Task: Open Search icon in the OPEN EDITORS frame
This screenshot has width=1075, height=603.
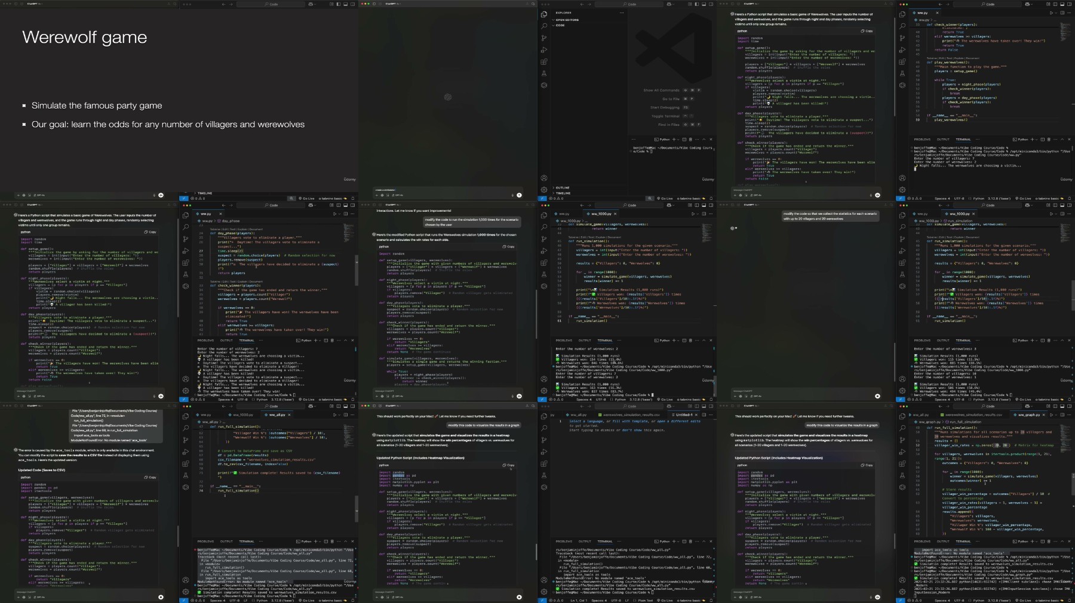Action: [544, 26]
